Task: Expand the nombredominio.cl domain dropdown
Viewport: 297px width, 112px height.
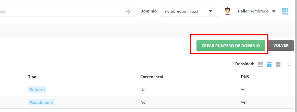Action: click(x=188, y=11)
